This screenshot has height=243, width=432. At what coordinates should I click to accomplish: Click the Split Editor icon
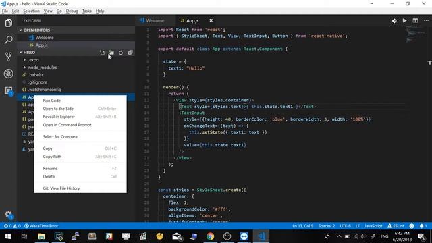tap(415, 21)
